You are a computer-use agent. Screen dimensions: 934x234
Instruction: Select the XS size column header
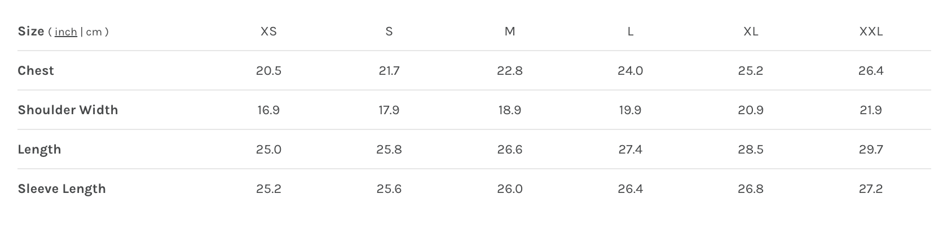pyautogui.click(x=268, y=31)
